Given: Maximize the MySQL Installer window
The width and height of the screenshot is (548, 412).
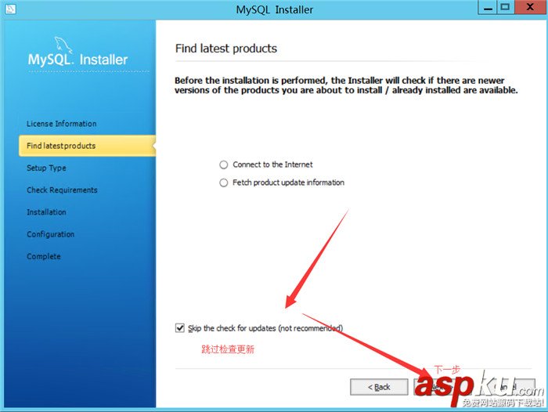Looking at the screenshot, I should click(x=506, y=7).
